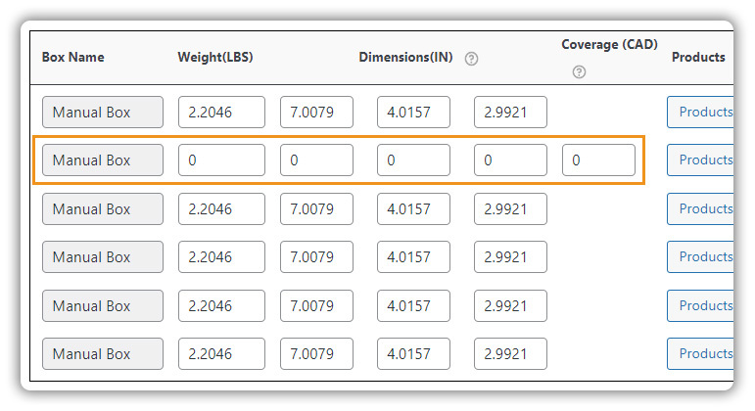Open the Coverage (CAD) help tooltip icon

click(x=580, y=72)
